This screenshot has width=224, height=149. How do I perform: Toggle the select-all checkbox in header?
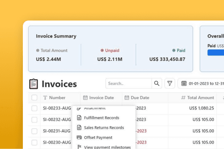(x=34, y=98)
